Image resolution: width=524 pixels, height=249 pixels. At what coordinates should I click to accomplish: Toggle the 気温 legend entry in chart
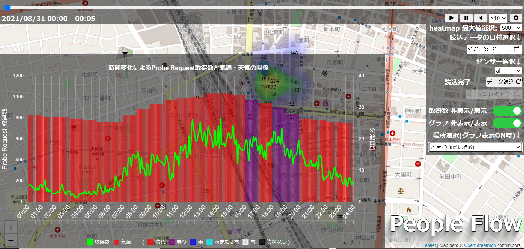click(x=122, y=242)
